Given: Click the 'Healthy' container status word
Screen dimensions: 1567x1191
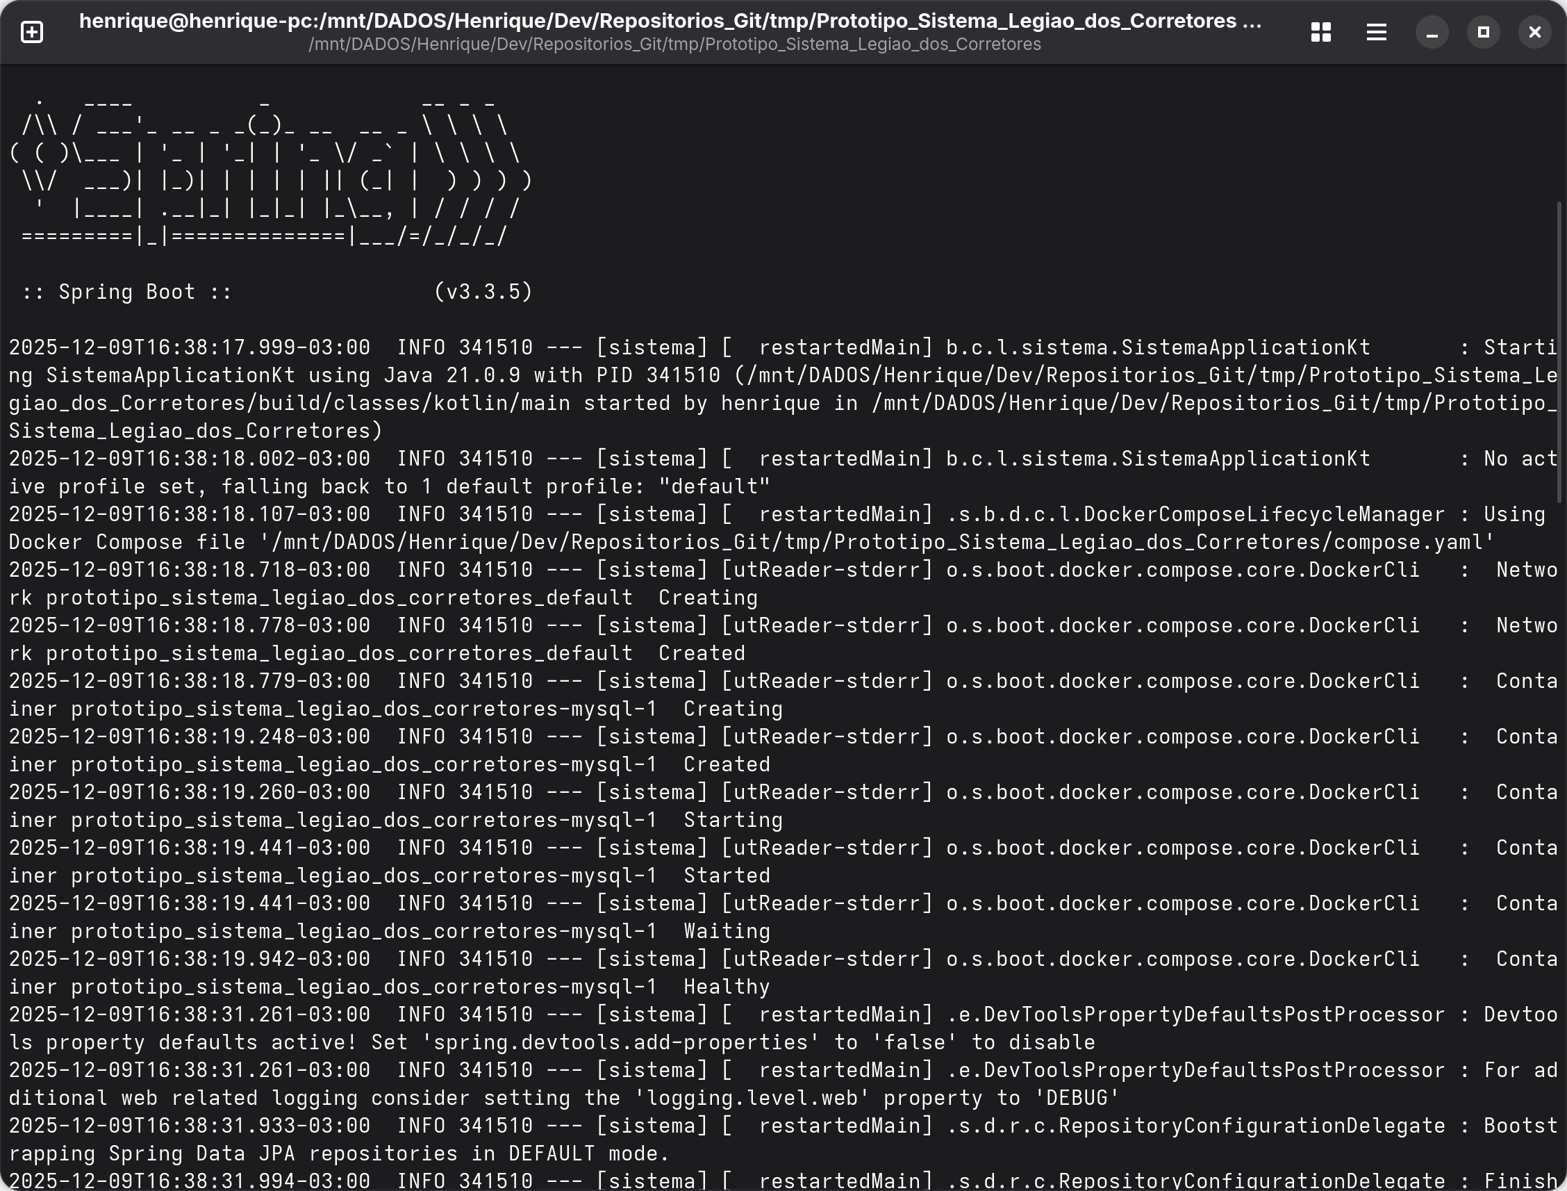Looking at the screenshot, I should coord(727,987).
